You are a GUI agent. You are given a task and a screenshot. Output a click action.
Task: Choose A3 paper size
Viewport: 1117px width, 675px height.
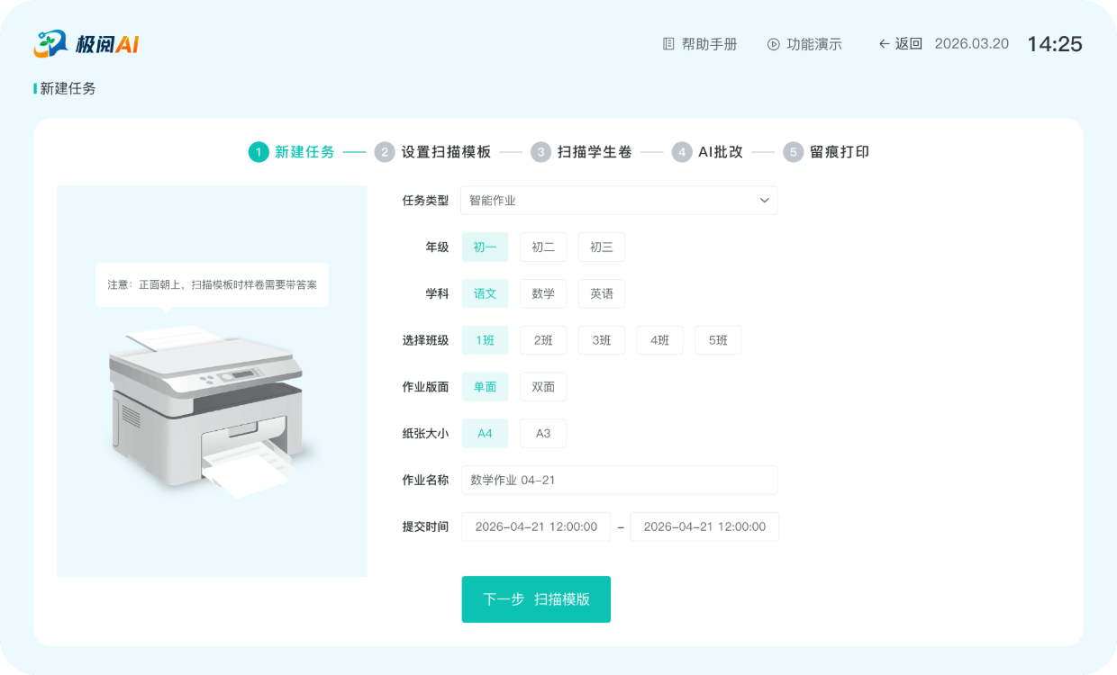pos(543,434)
